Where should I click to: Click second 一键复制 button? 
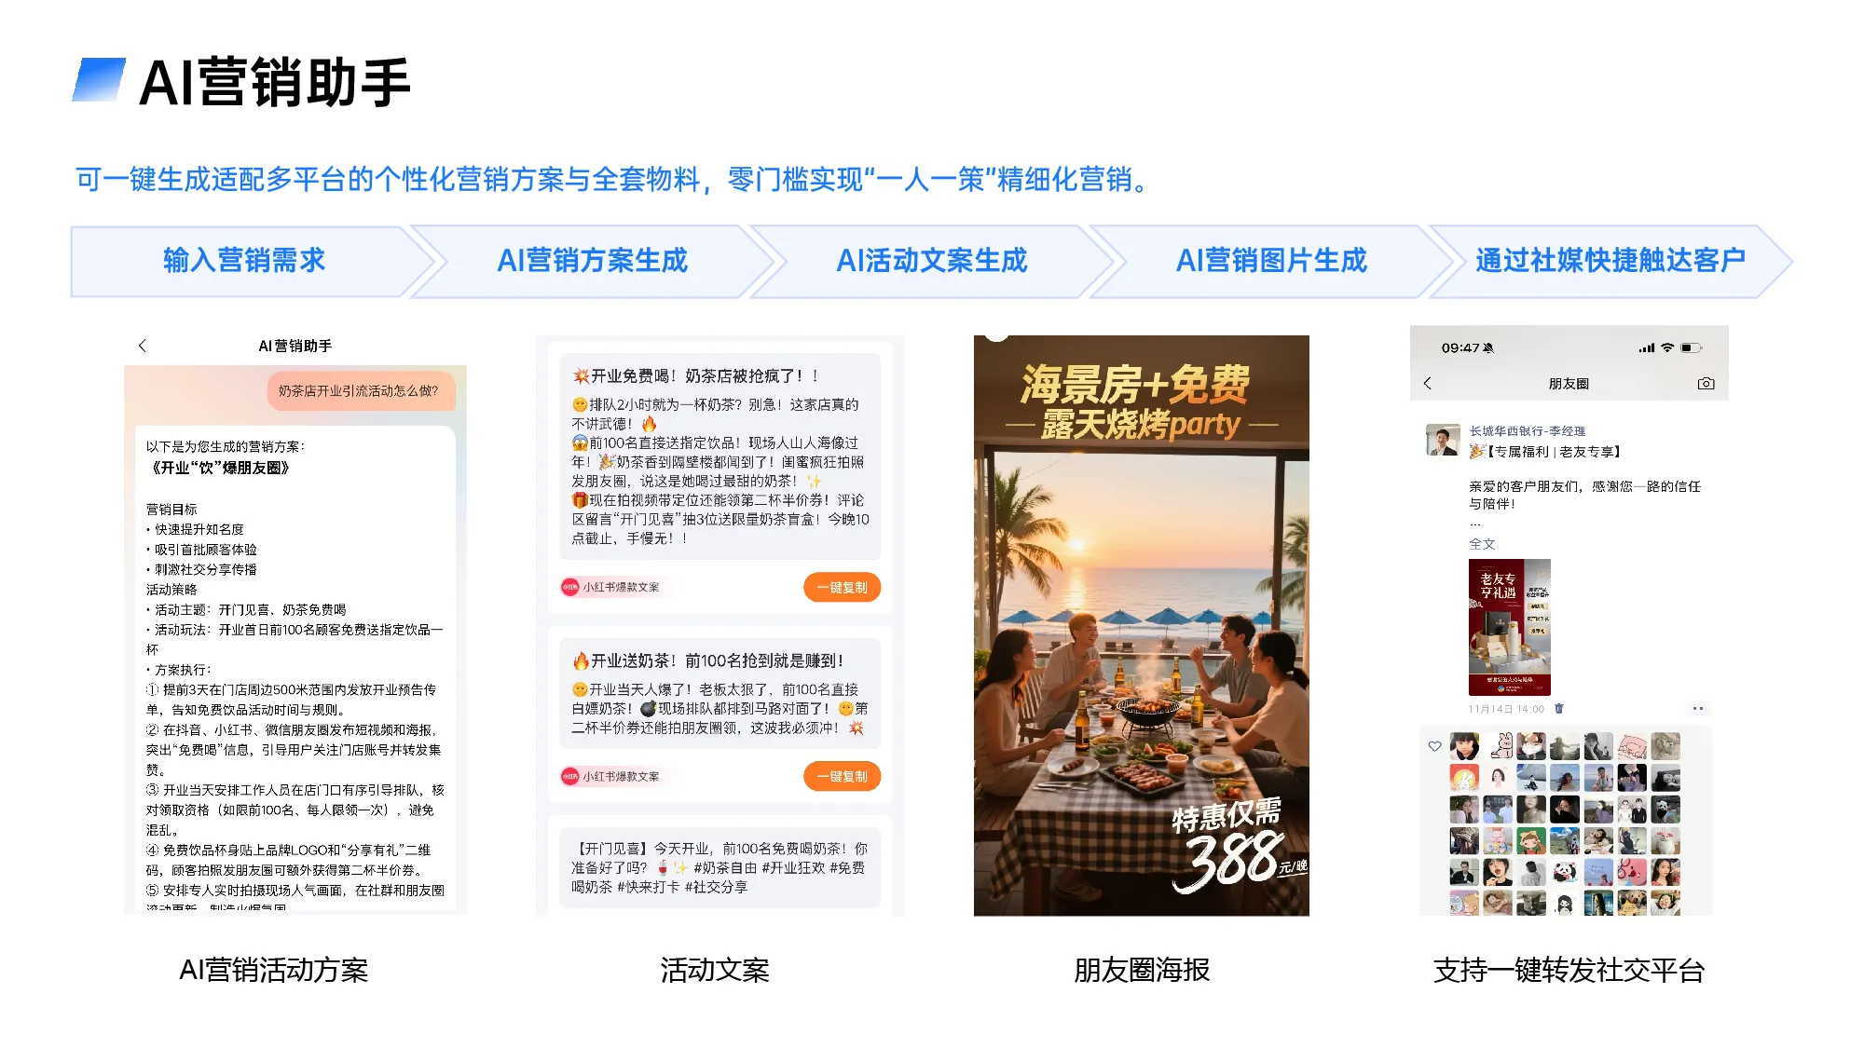(842, 776)
